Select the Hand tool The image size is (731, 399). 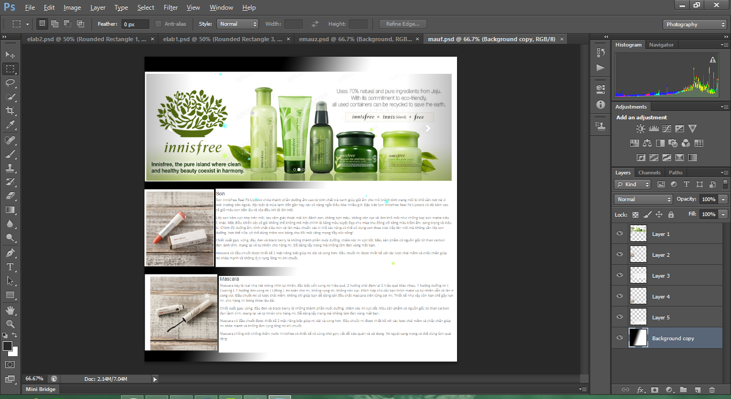[10, 310]
